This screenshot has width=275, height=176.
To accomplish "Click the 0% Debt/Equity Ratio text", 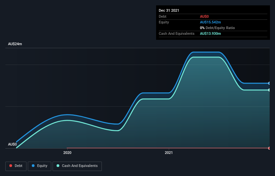I will pos(217,28).
